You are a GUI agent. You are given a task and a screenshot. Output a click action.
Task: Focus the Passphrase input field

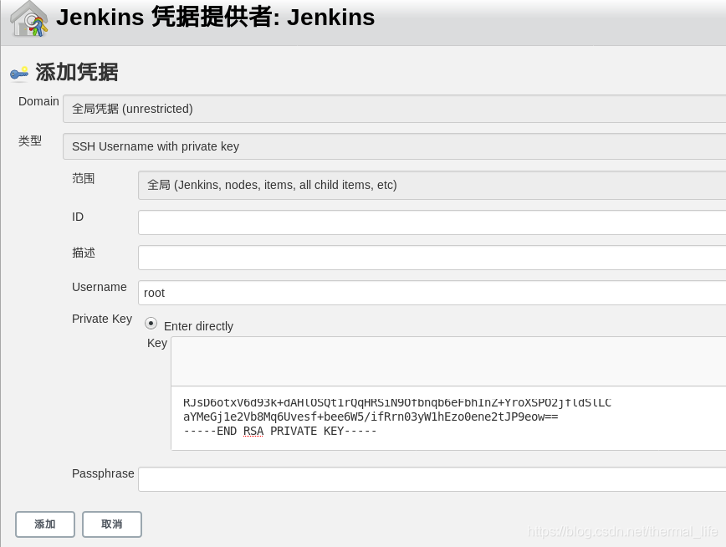tap(432, 479)
